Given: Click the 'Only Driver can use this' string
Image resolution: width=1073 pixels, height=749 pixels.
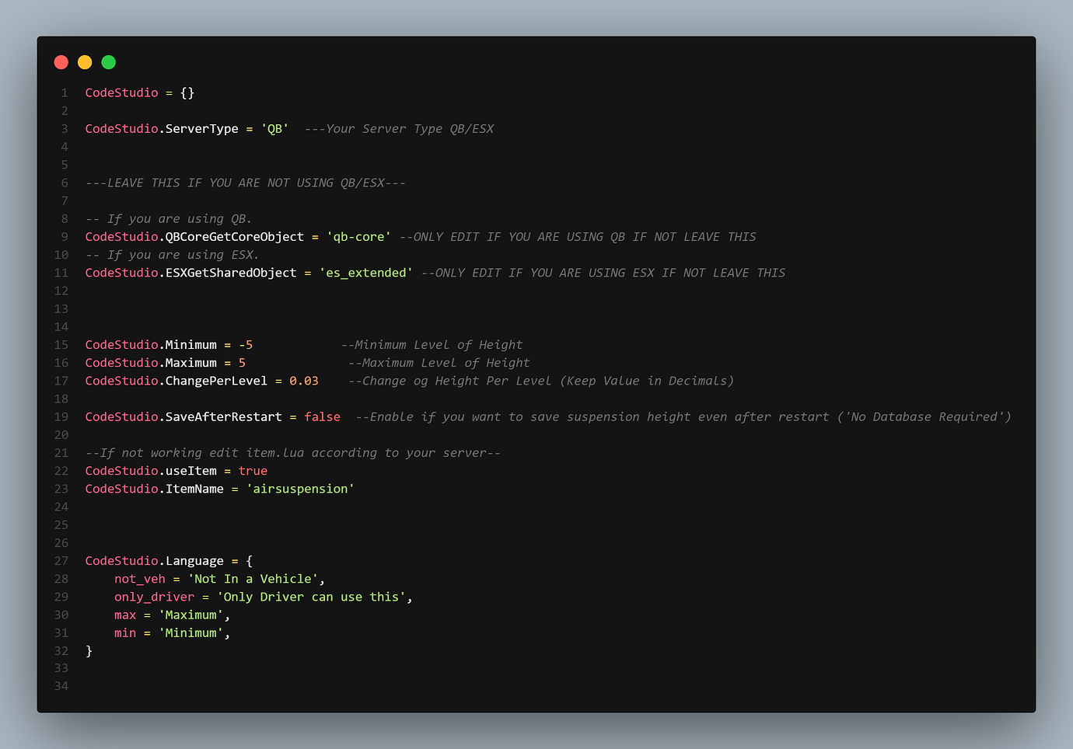Looking at the screenshot, I should 313,597.
